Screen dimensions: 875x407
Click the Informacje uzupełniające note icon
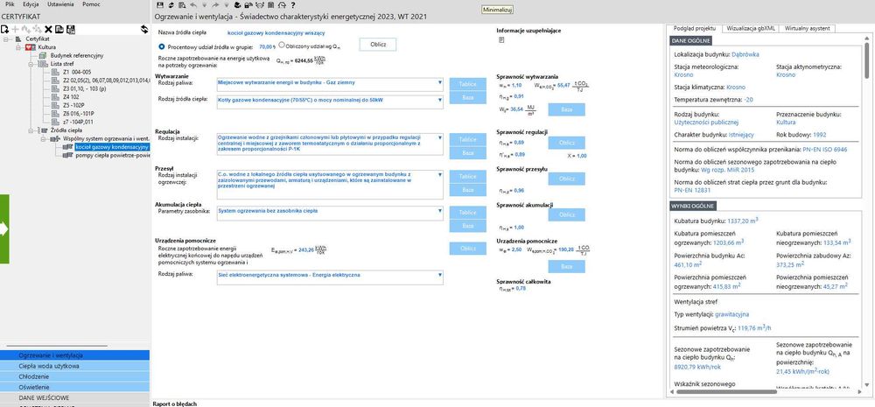tap(501, 40)
